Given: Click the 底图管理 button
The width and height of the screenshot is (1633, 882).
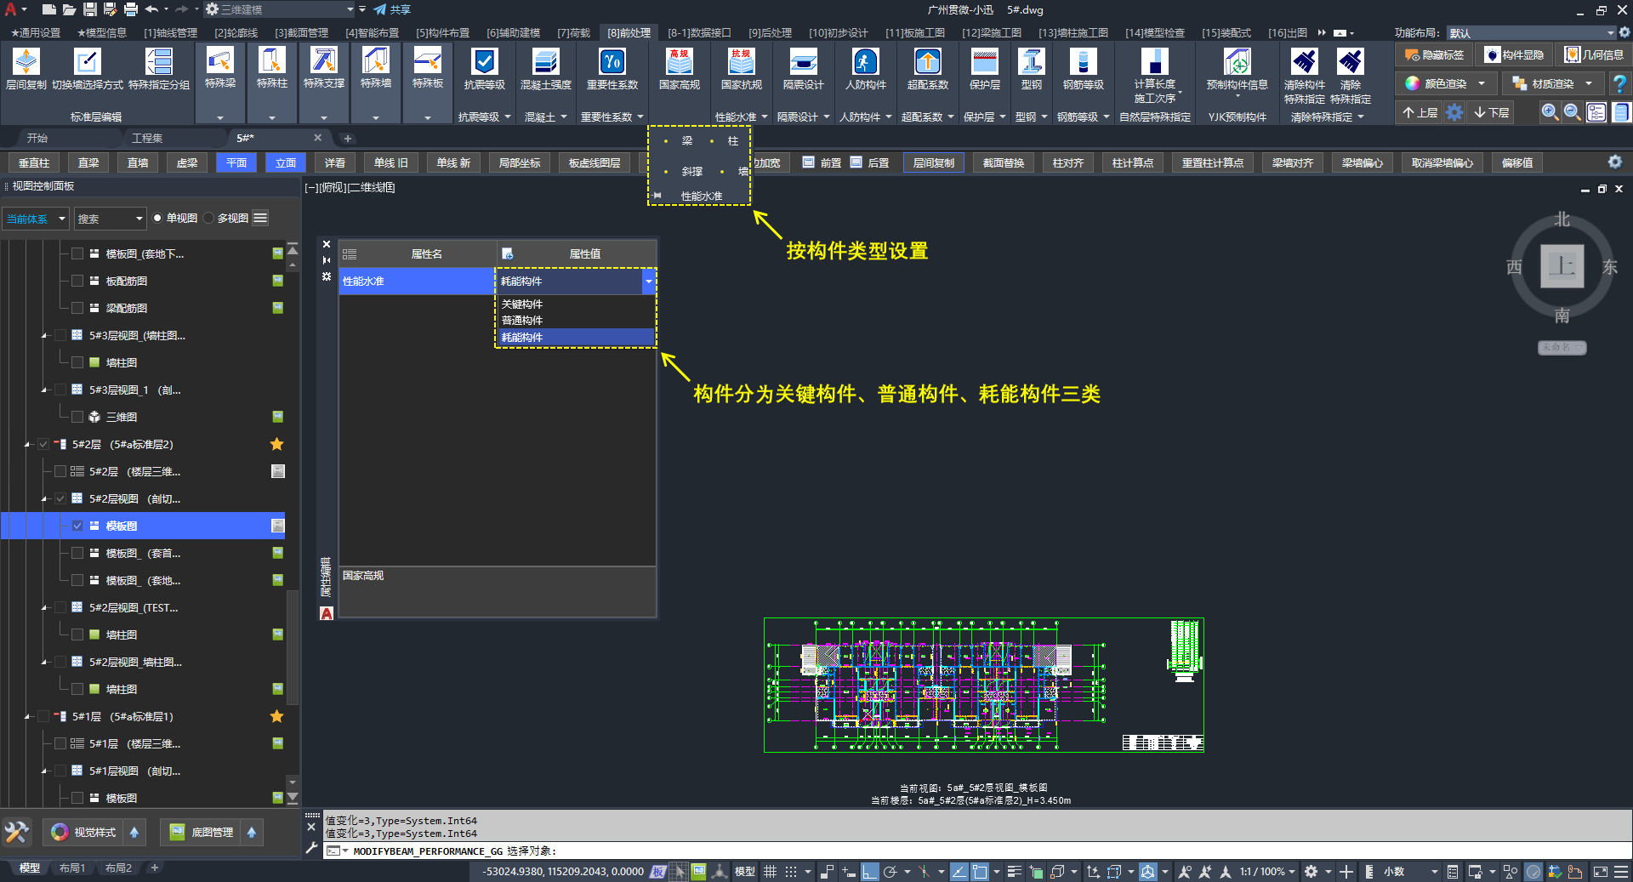Looking at the screenshot, I should 202,832.
